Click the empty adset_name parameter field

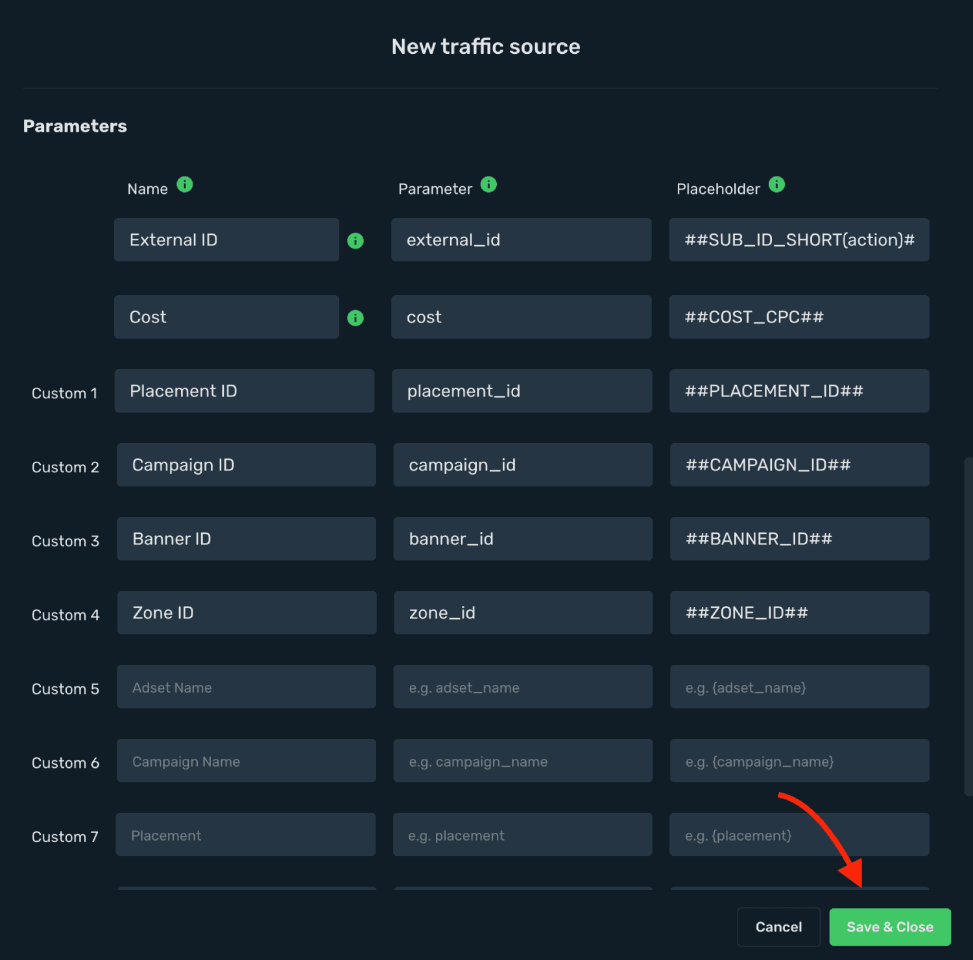[x=523, y=687]
